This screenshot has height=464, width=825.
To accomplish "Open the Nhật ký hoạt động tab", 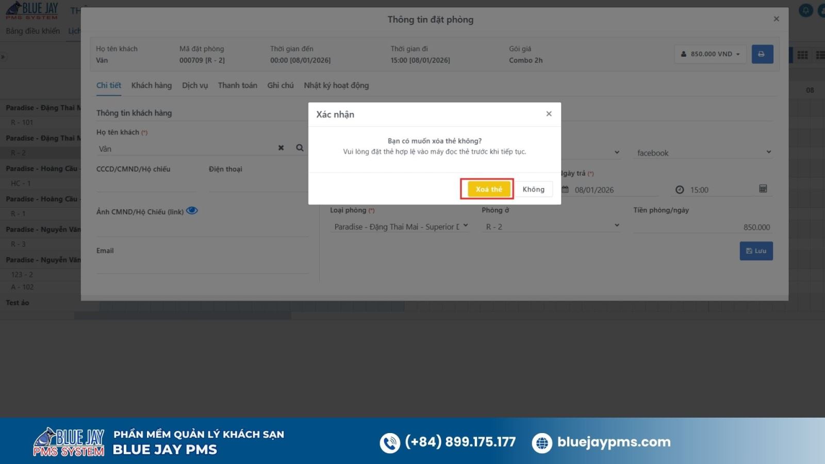I will 336,86.
